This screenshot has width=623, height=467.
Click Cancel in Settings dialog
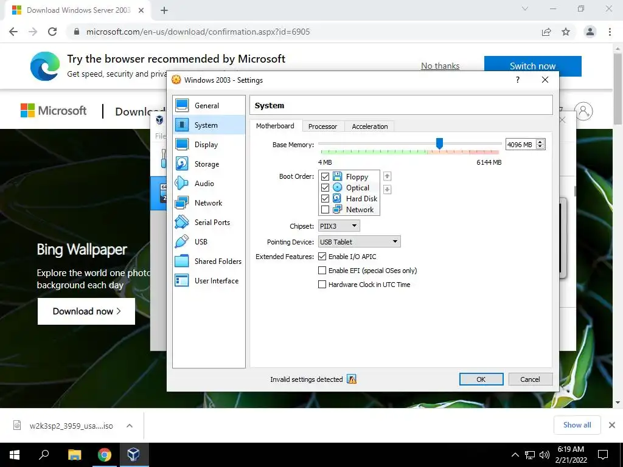530,379
